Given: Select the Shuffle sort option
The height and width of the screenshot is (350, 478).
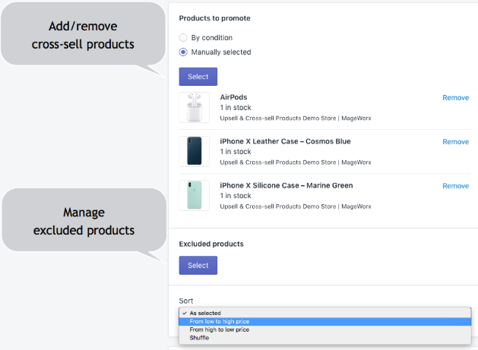Looking at the screenshot, I should pos(199,338).
